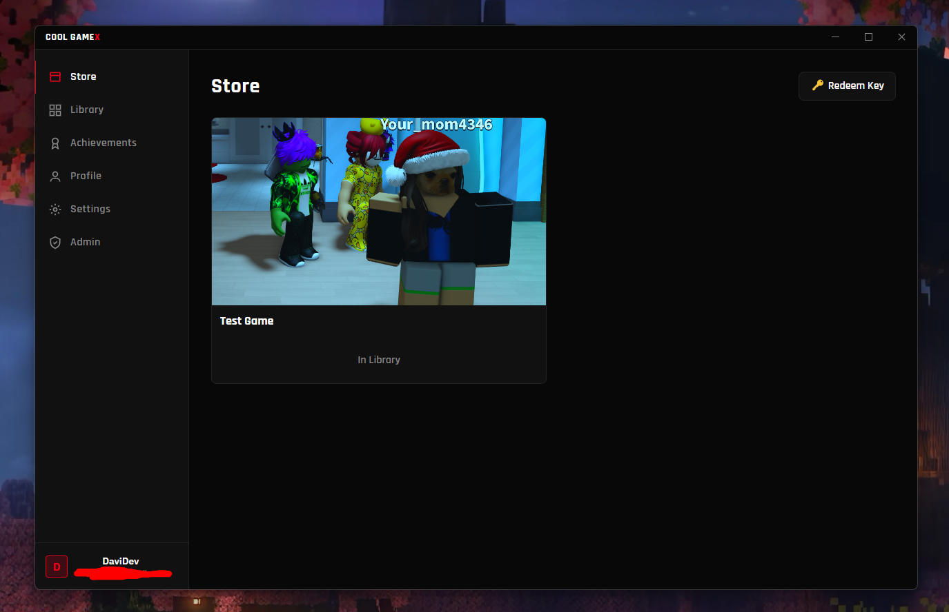Image resolution: width=949 pixels, height=612 pixels.
Task: Click the Store icon in the sidebar
Action: pyautogui.click(x=55, y=76)
